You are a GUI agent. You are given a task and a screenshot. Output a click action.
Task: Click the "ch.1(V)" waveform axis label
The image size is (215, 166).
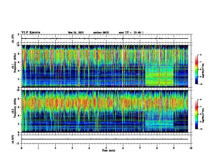click(x=13, y=39)
